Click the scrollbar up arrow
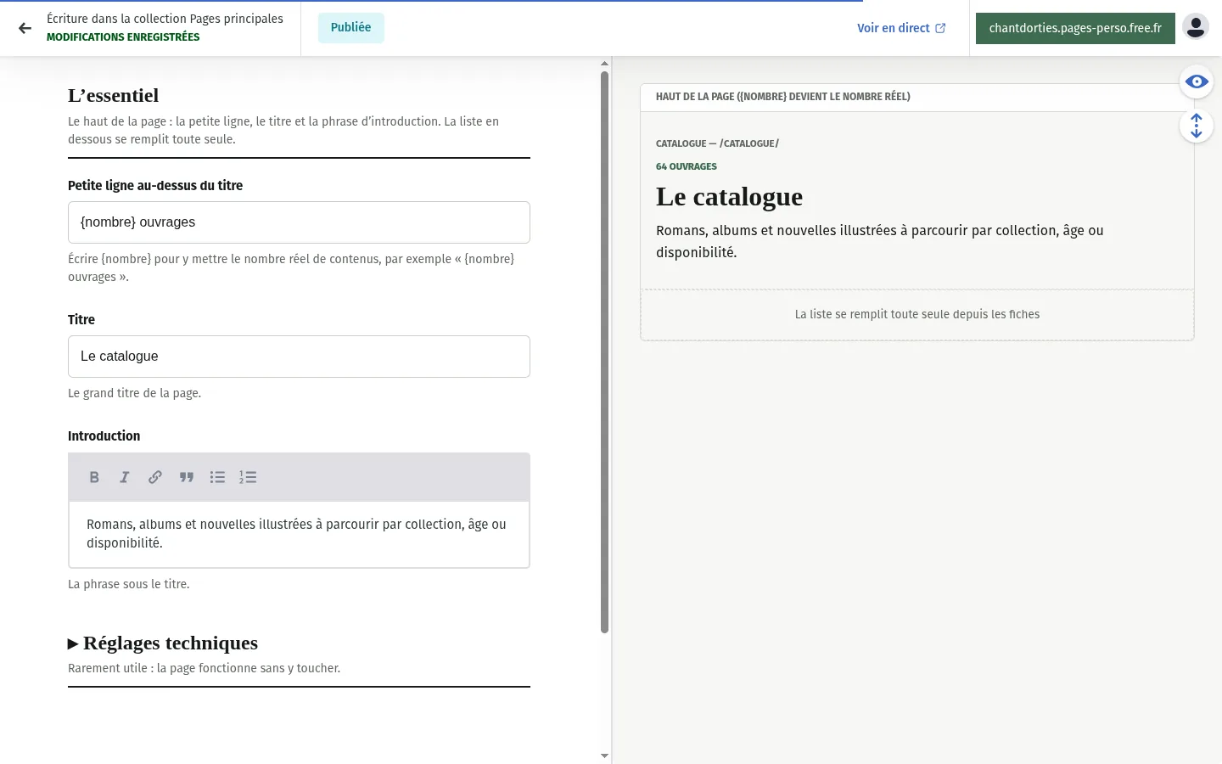 (604, 64)
